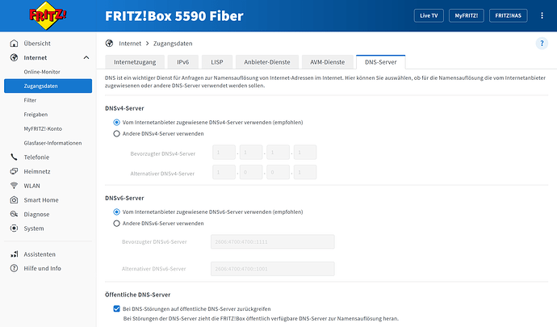Screen dimensions: 557x327
Task: Click the FRITZ! logo
Action: pos(48,15)
